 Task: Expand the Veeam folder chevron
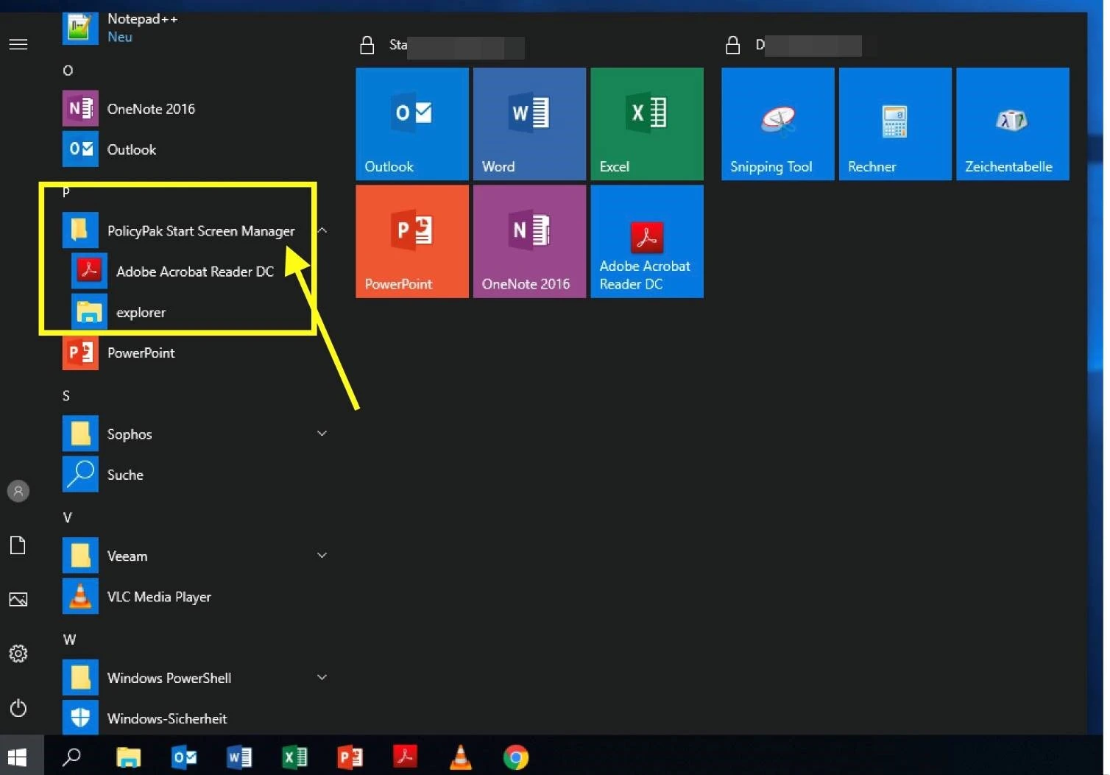(322, 556)
